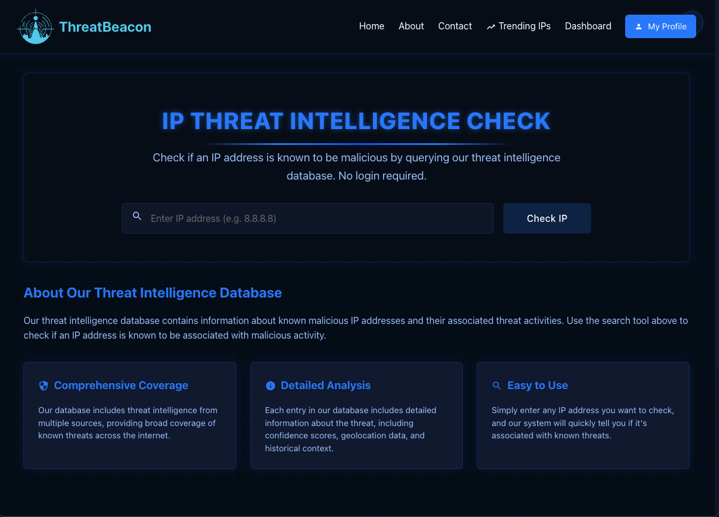
Task: Select the Detailed Analysis card
Action: [356, 415]
